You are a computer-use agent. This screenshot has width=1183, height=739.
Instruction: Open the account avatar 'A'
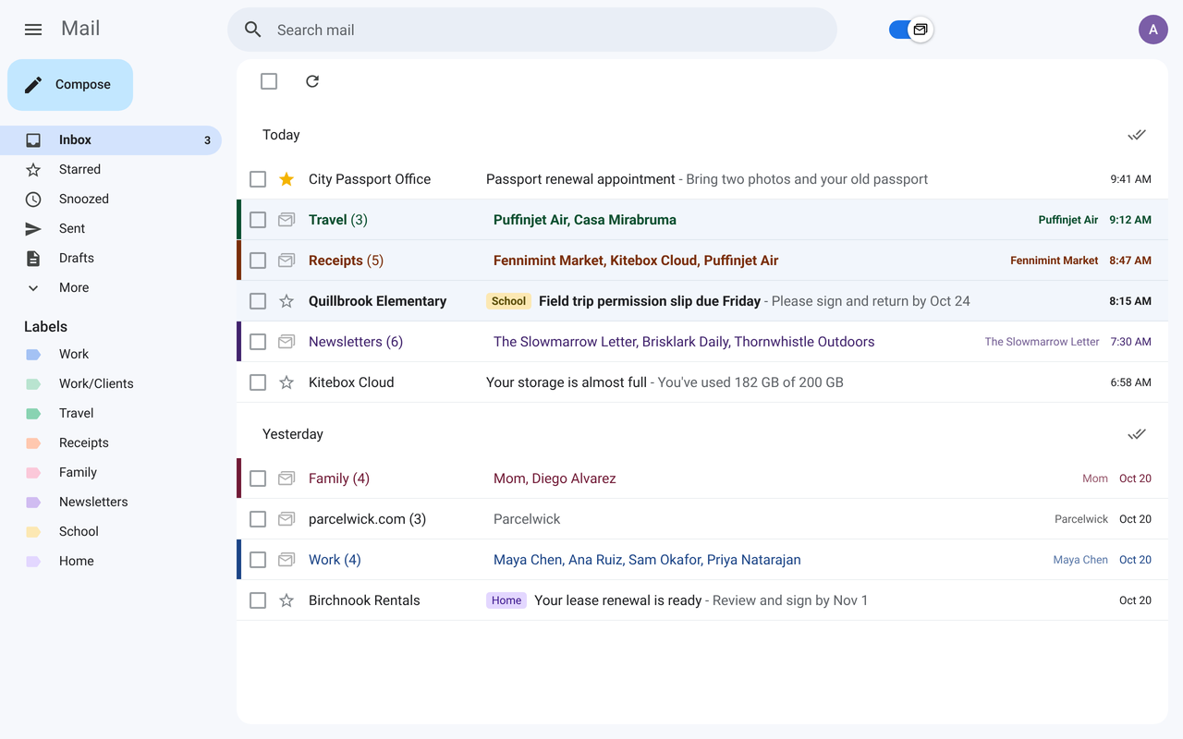click(1153, 30)
